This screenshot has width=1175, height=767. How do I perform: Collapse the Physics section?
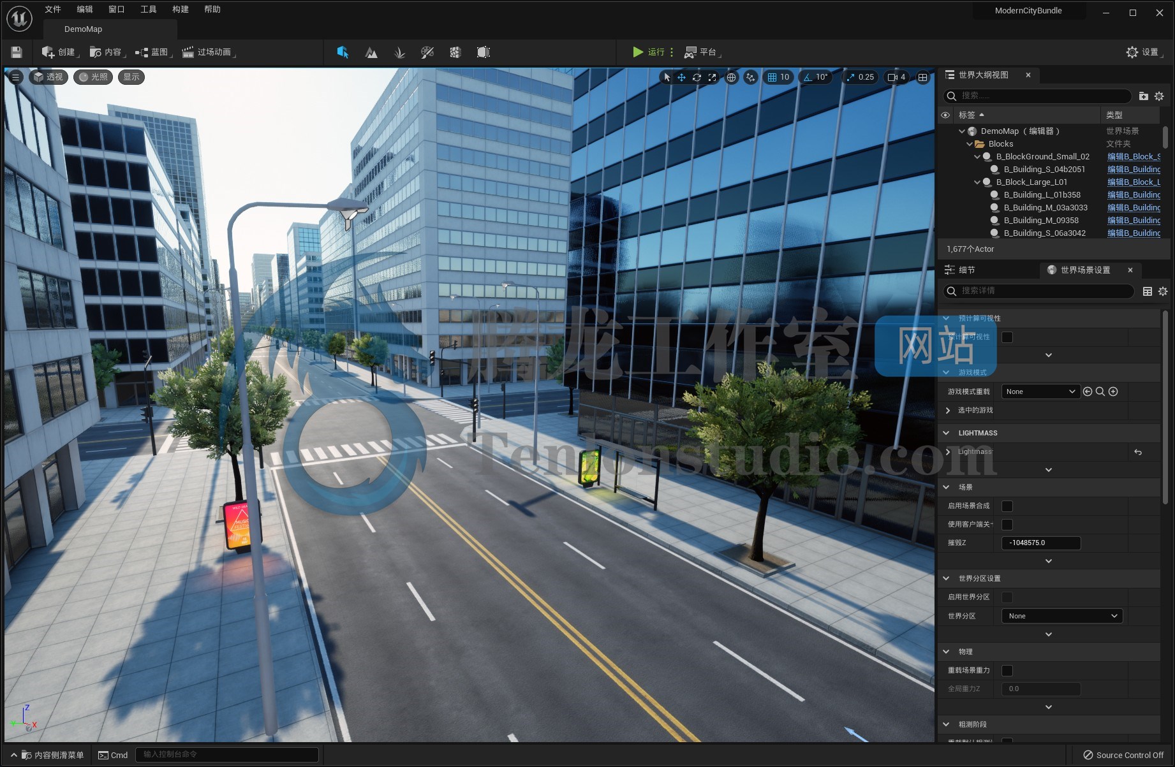[946, 652]
